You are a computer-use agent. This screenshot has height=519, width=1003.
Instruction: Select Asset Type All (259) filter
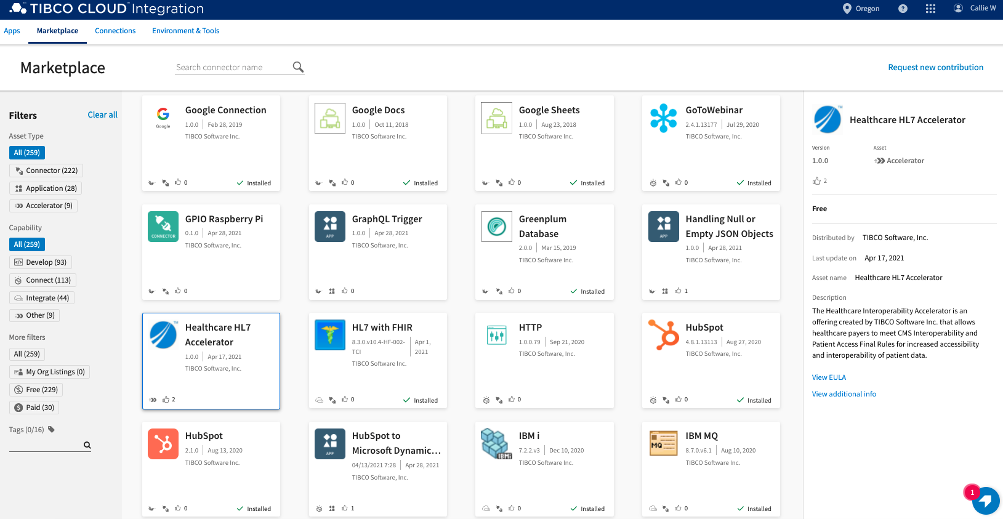click(27, 153)
